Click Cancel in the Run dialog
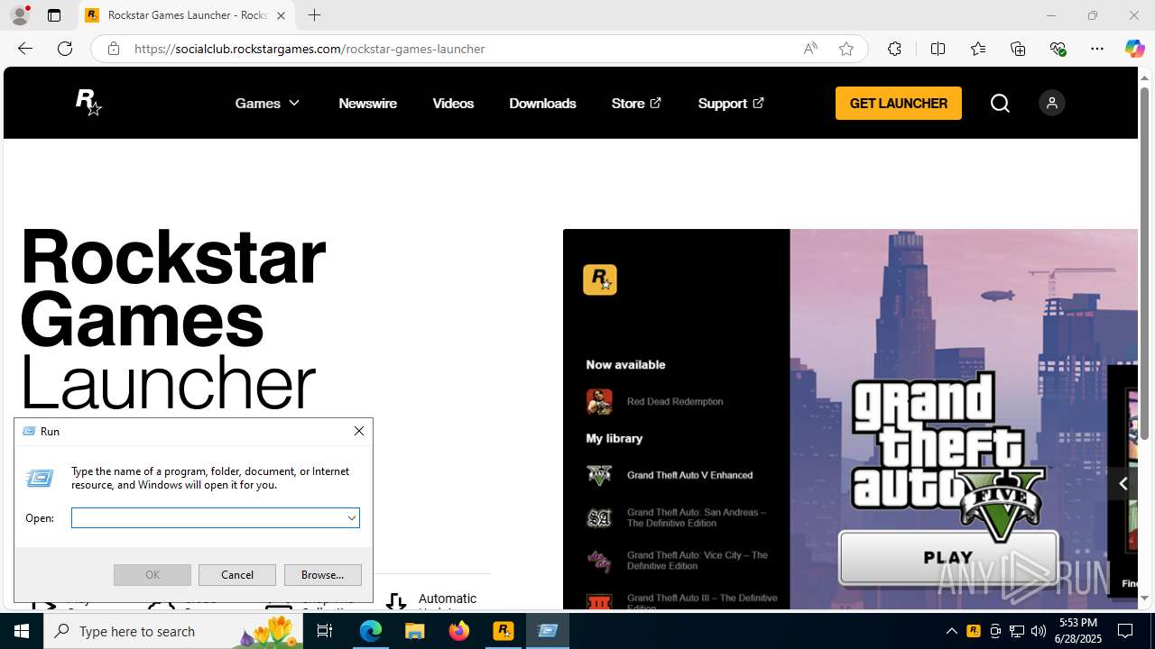 click(237, 575)
